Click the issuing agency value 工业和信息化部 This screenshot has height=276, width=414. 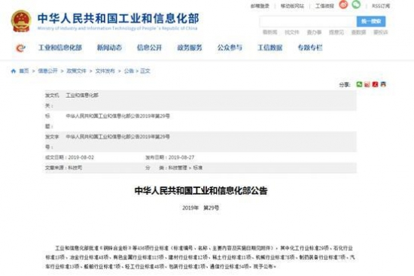82,96
